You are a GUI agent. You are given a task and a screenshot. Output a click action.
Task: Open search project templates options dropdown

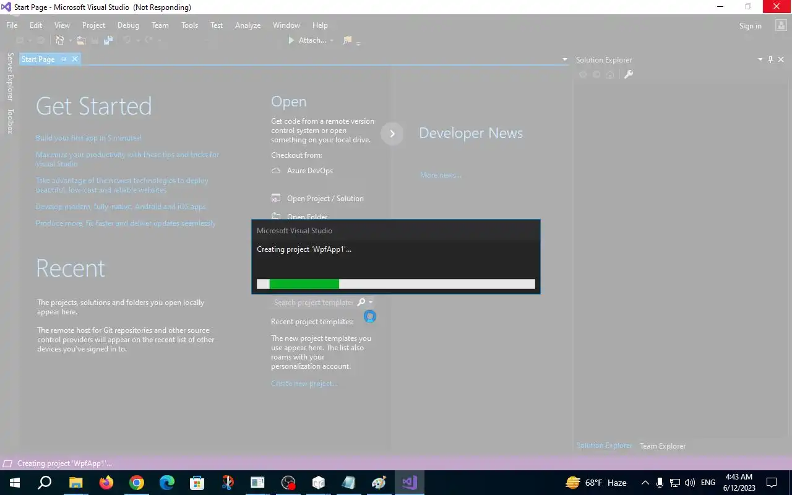coord(371,302)
